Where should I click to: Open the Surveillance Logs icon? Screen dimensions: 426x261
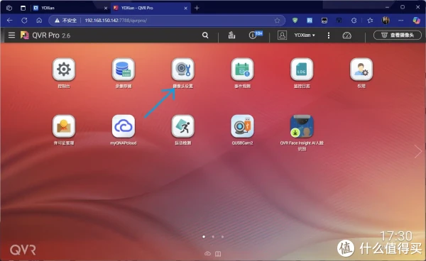(x=302, y=70)
